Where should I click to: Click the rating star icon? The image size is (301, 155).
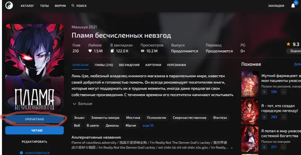pos(288,44)
